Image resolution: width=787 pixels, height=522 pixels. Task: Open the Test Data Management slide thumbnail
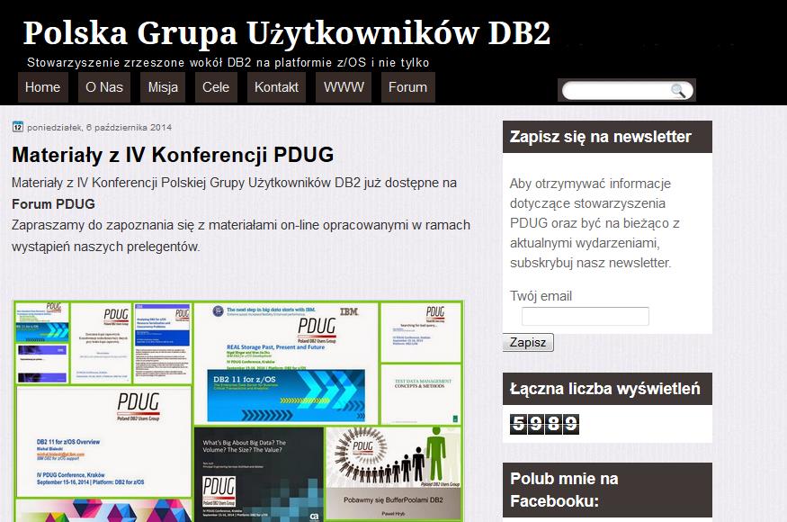coord(421,394)
